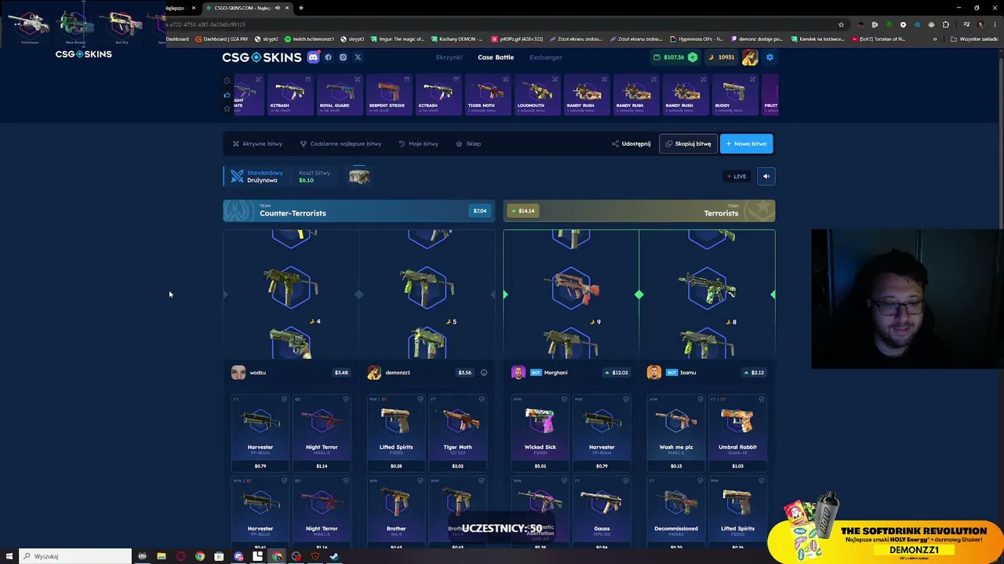Switch to Codzienne najlepsze bitwy tab

click(341, 143)
